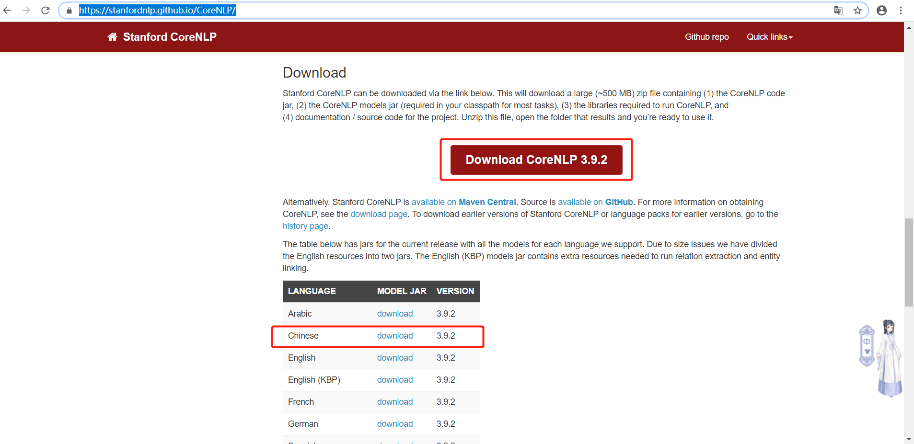This screenshot has height=444, width=914.
Task: Download the German model jar
Action: [395, 424]
